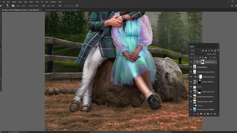Open the Window menu
237x133 pixels.
(53, 2)
